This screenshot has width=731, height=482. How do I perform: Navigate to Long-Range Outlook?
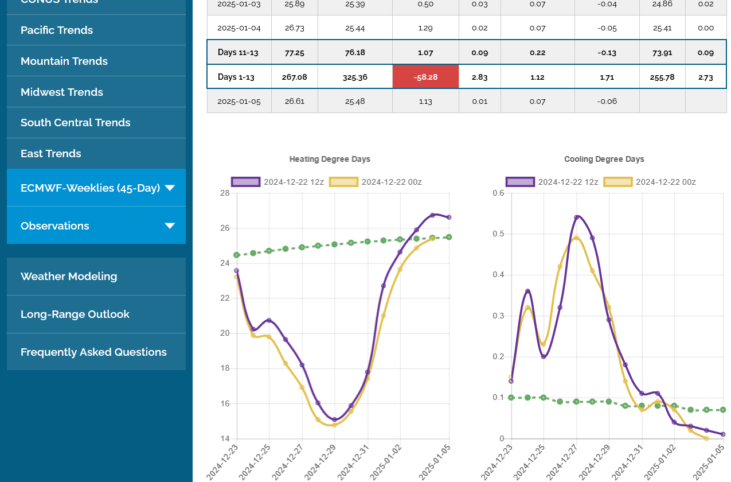coord(75,314)
